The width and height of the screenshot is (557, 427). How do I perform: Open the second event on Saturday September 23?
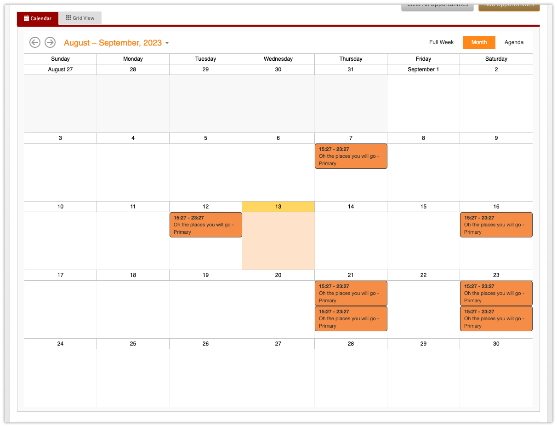pyautogui.click(x=496, y=319)
